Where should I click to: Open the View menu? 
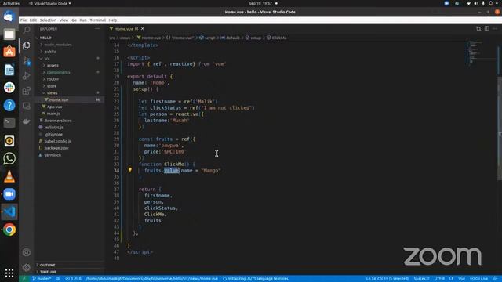64,20
